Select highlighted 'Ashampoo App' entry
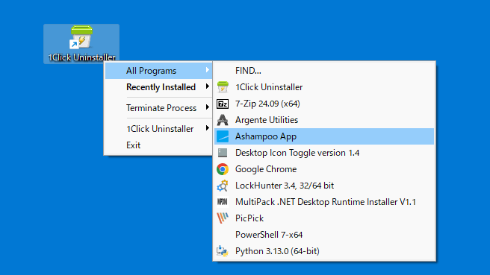 324,136
